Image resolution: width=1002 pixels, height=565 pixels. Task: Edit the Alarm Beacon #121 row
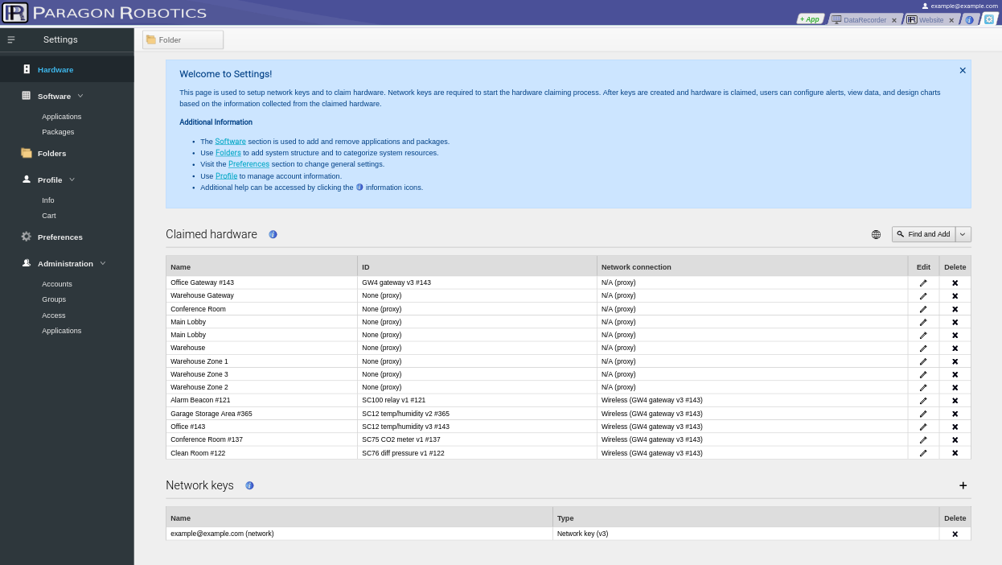tap(923, 401)
